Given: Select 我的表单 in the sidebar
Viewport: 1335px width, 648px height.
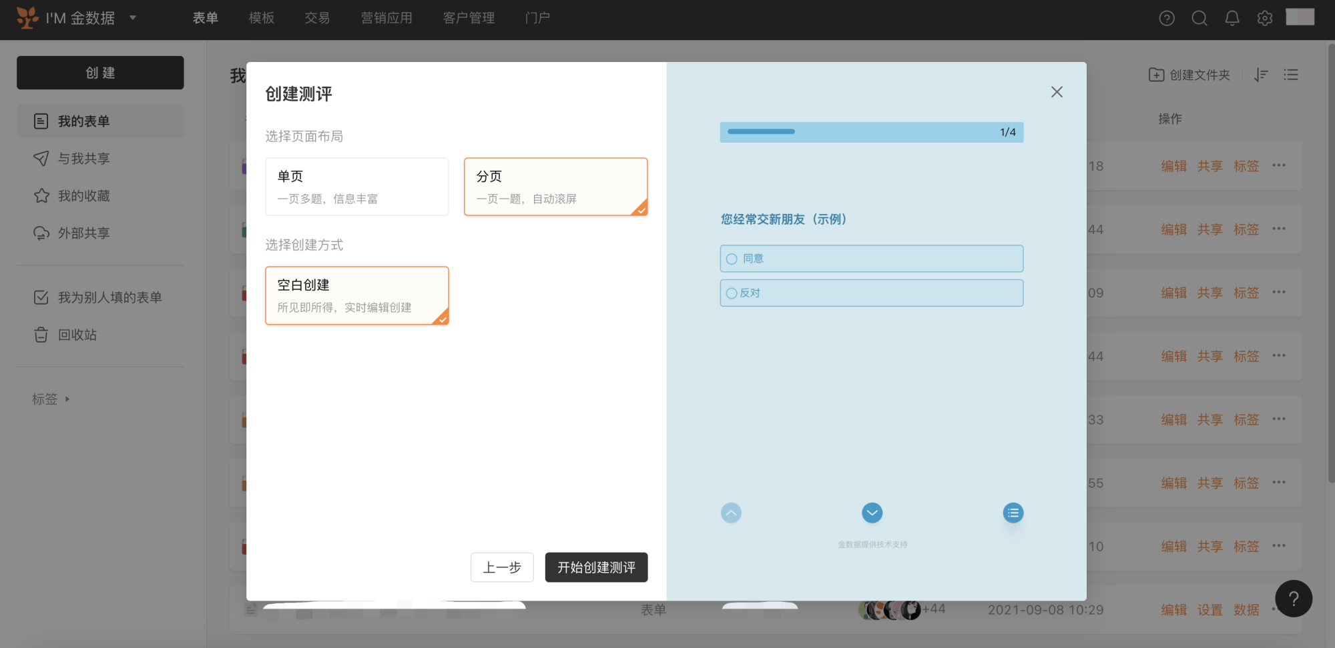Looking at the screenshot, I should point(100,121).
